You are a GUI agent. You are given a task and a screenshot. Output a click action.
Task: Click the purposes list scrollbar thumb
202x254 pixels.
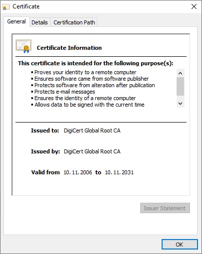pyautogui.click(x=180, y=87)
